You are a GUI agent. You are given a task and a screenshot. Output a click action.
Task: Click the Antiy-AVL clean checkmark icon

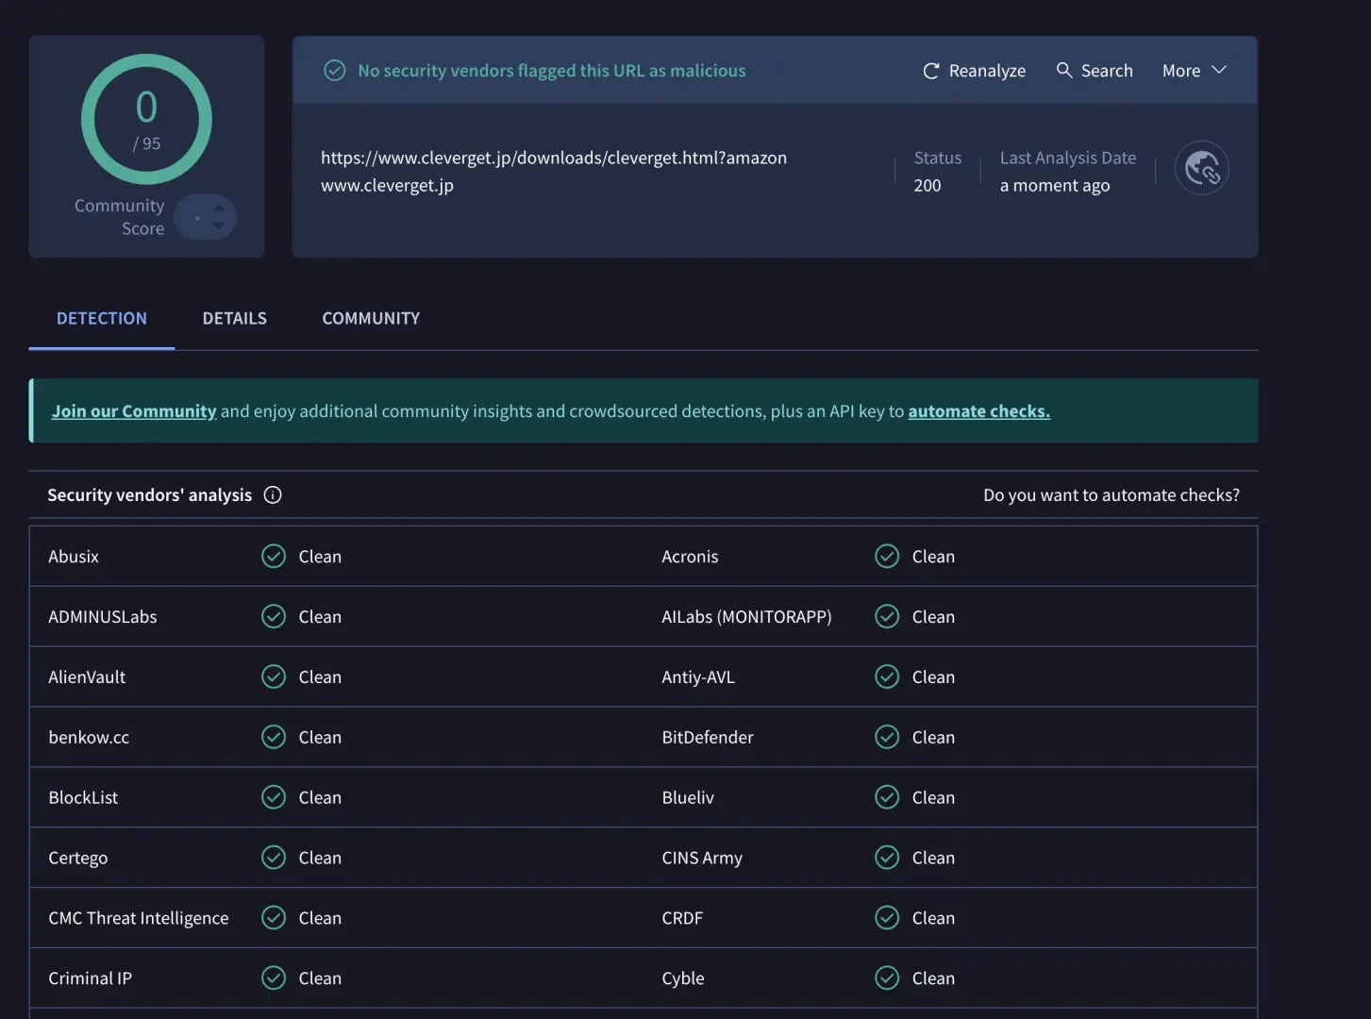887,677
